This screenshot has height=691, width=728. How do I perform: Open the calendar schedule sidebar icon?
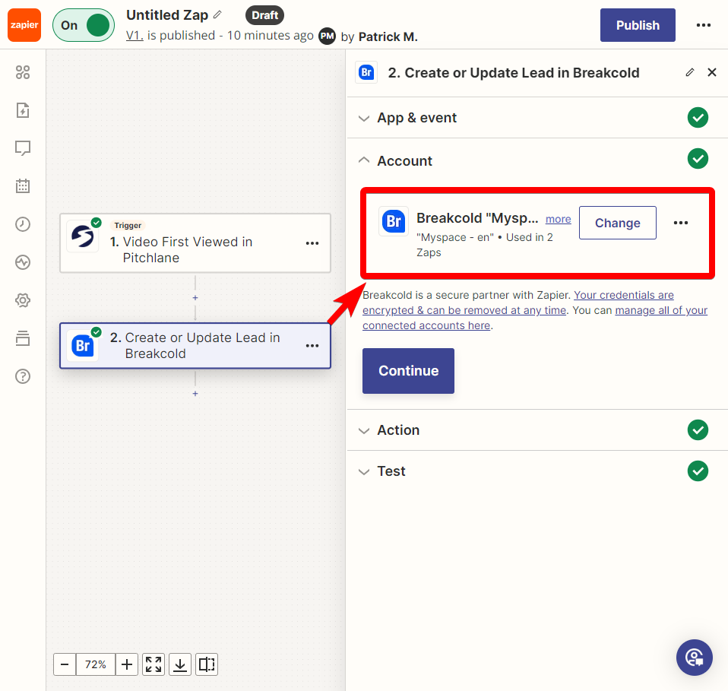[23, 186]
